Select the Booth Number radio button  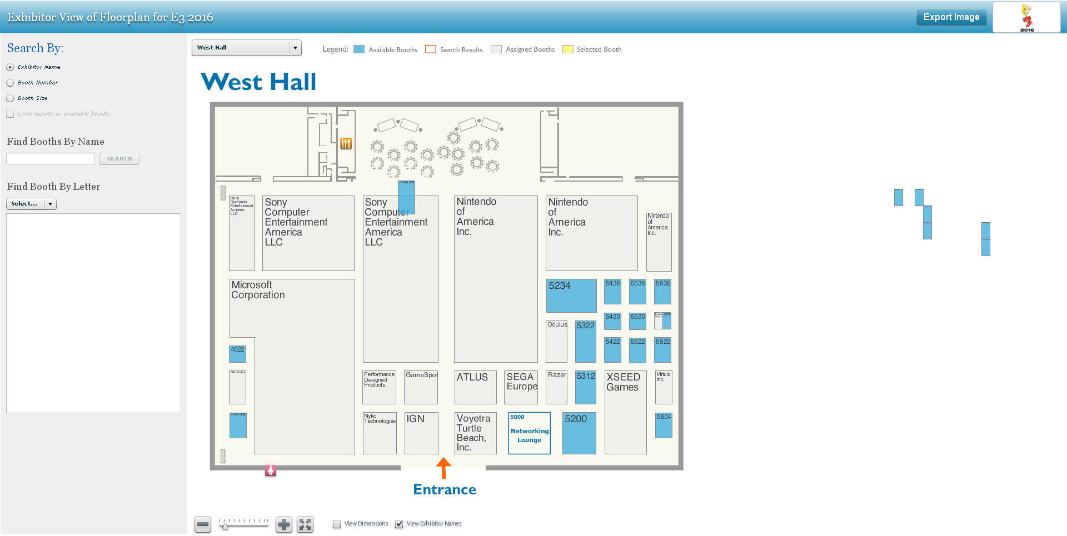click(x=10, y=83)
